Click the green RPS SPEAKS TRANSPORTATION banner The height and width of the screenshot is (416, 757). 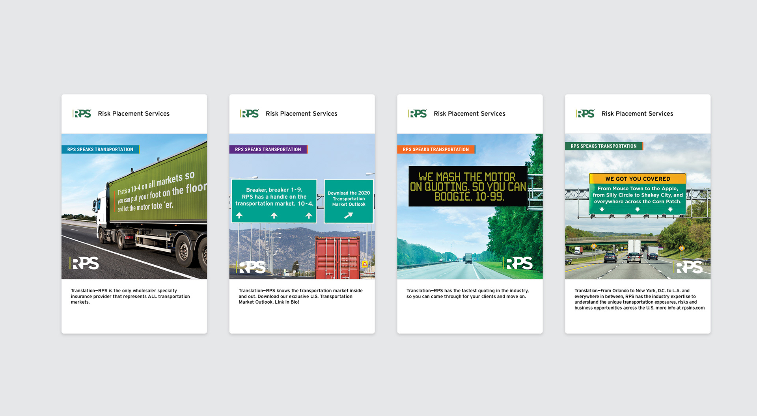(604, 146)
